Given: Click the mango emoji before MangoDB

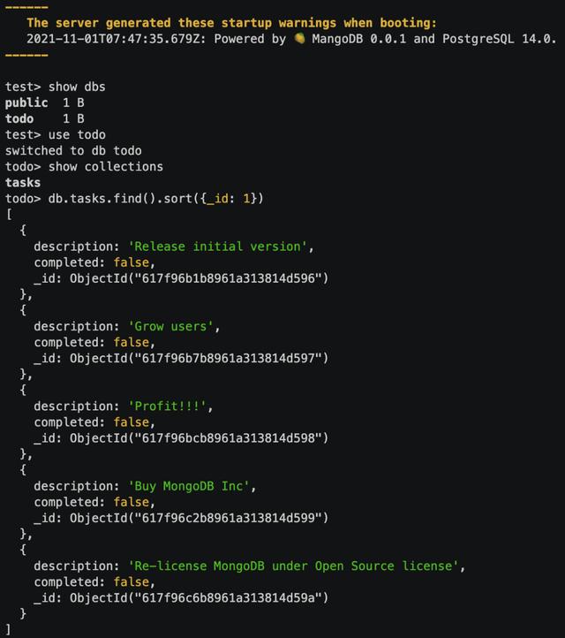Looking at the screenshot, I should (299, 39).
